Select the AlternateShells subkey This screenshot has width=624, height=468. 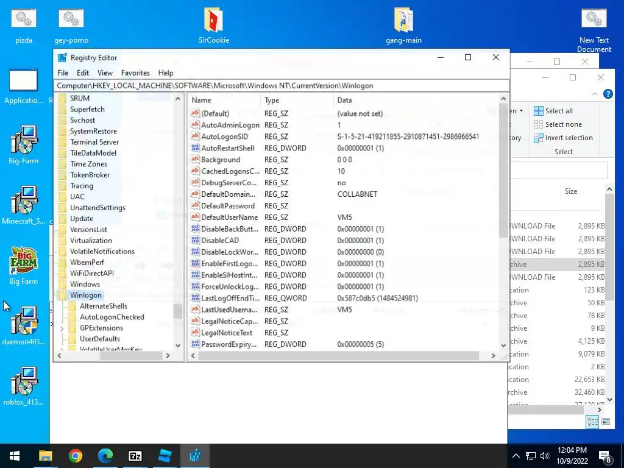tap(103, 306)
